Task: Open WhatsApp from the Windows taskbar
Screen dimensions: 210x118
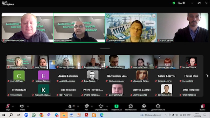Action: (x=34, y=115)
